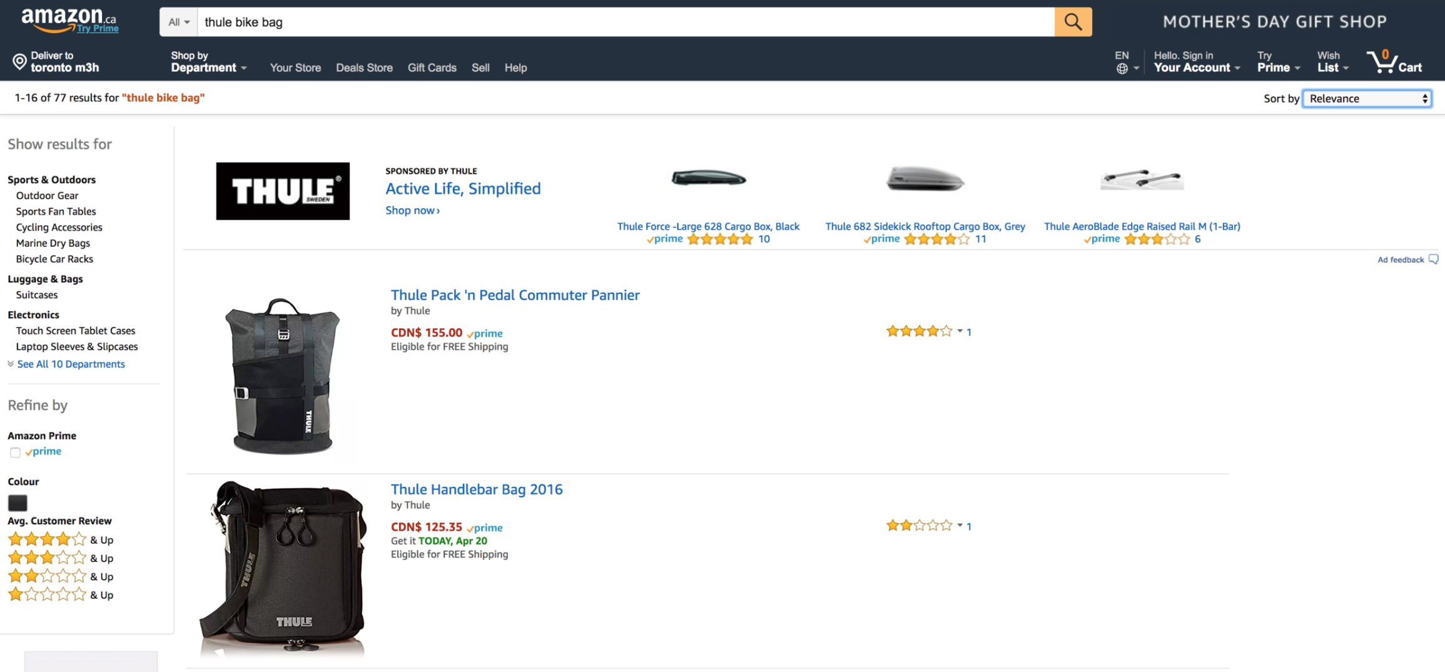1445x672 pixels.
Task: Open Thule Handlebar Bag 2016 link
Action: tap(477, 489)
